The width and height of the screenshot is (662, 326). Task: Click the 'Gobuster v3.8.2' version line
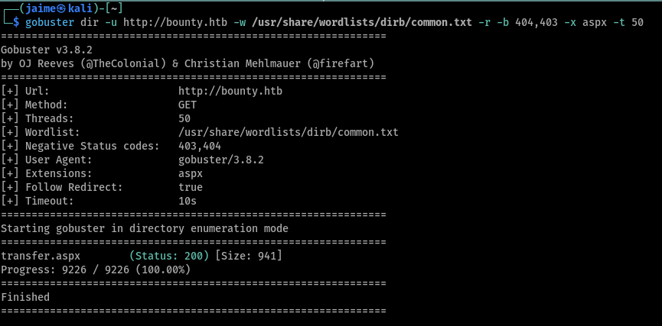pos(47,50)
